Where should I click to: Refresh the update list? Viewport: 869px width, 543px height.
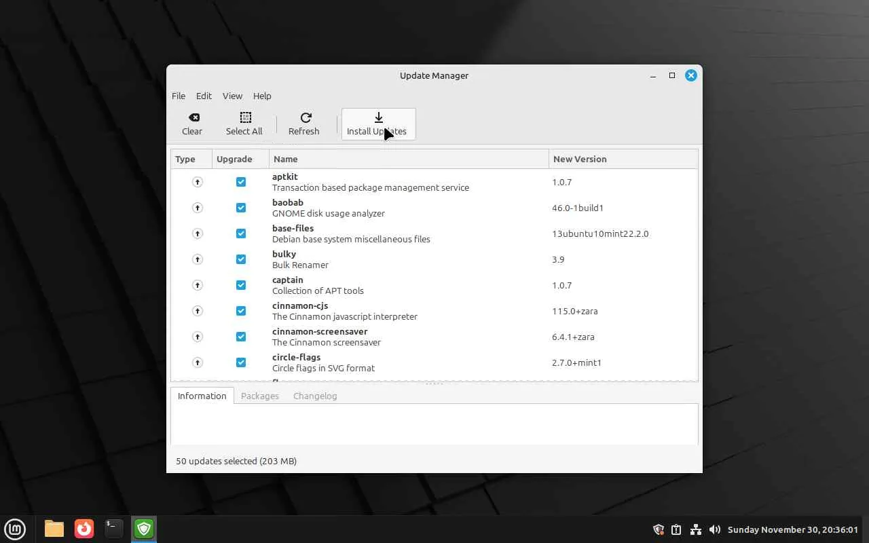tap(304, 124)
